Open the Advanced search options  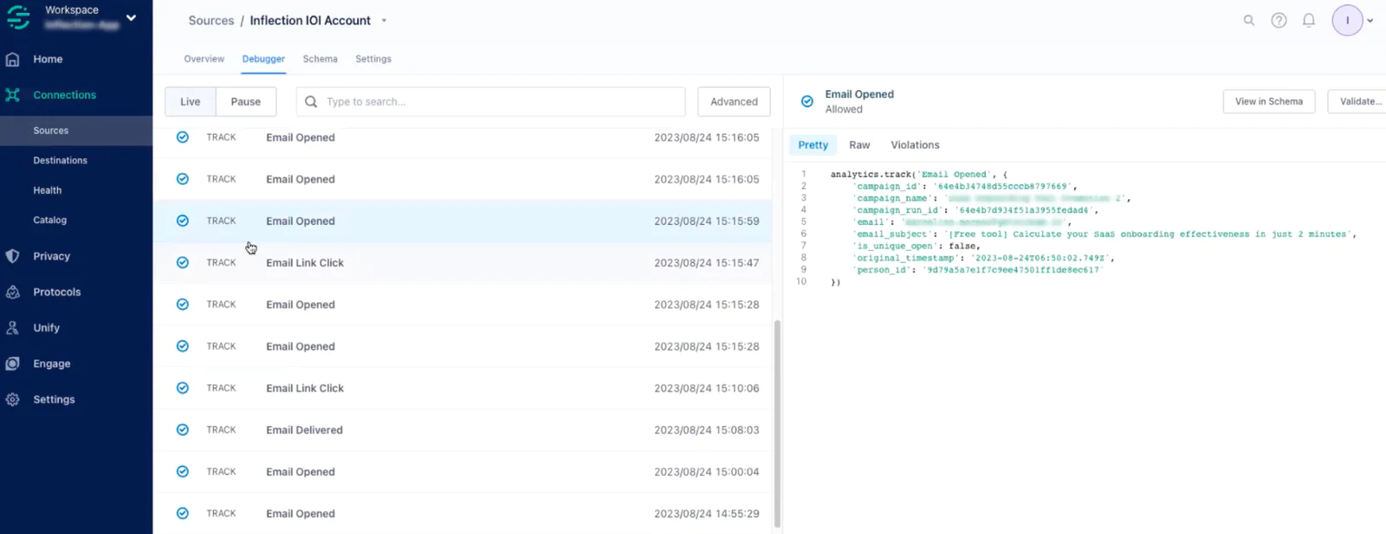pyautogui.click(x=734, y=101)
